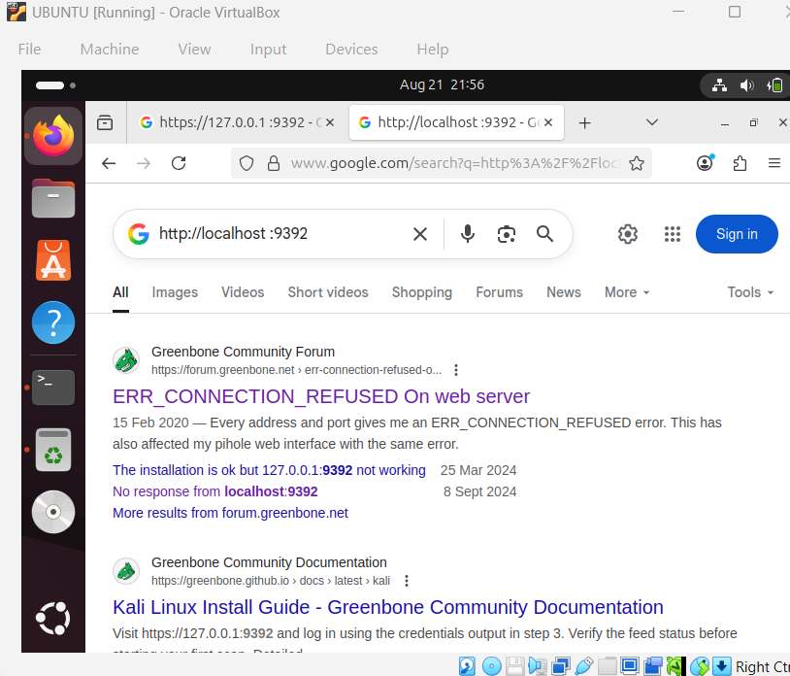
Task: Open more options for Greenbone Forum result
Action: pyautogui.click(x=456, y=370)
